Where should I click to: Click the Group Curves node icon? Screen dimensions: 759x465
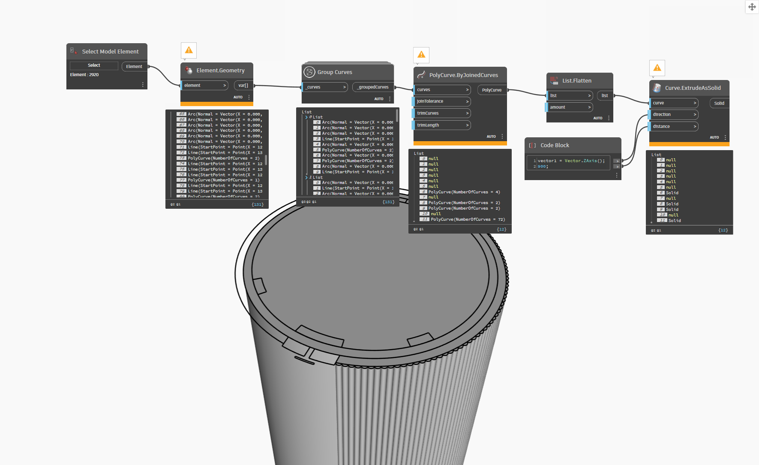coord(309,72)
